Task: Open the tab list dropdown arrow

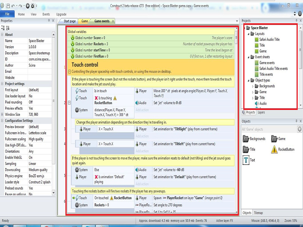Action: click(x=237, y=21)
